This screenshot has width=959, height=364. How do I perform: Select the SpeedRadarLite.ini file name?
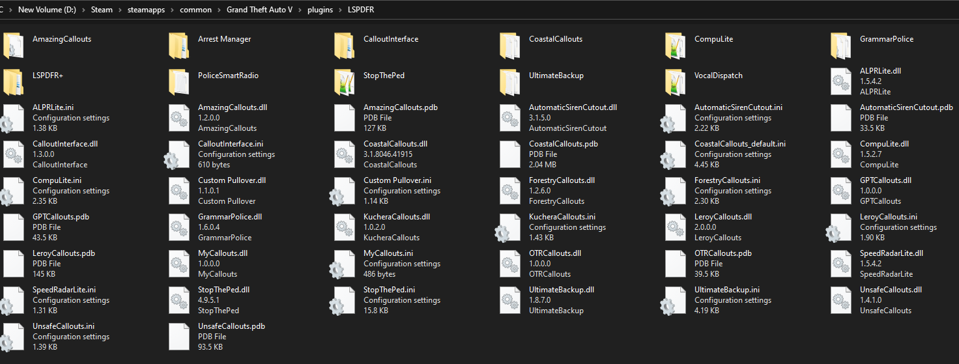(64, 290)
